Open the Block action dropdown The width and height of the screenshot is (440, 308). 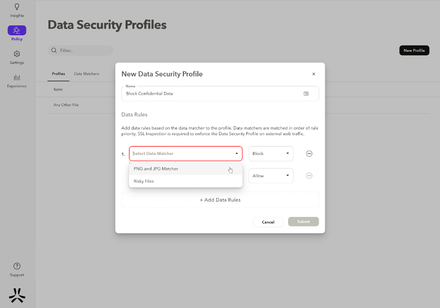tap(271, 154)
